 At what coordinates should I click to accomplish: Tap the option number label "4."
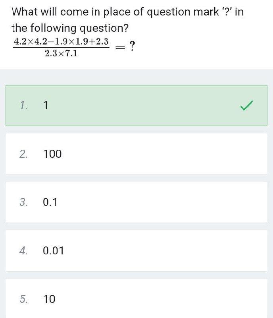click(23, 251)
